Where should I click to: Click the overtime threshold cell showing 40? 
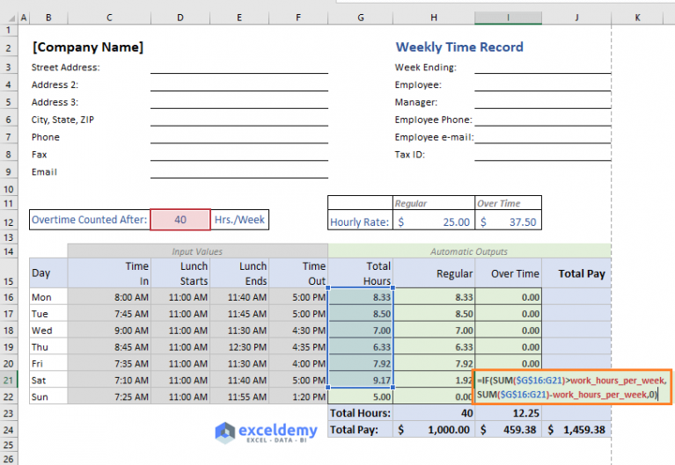(180, 220)
